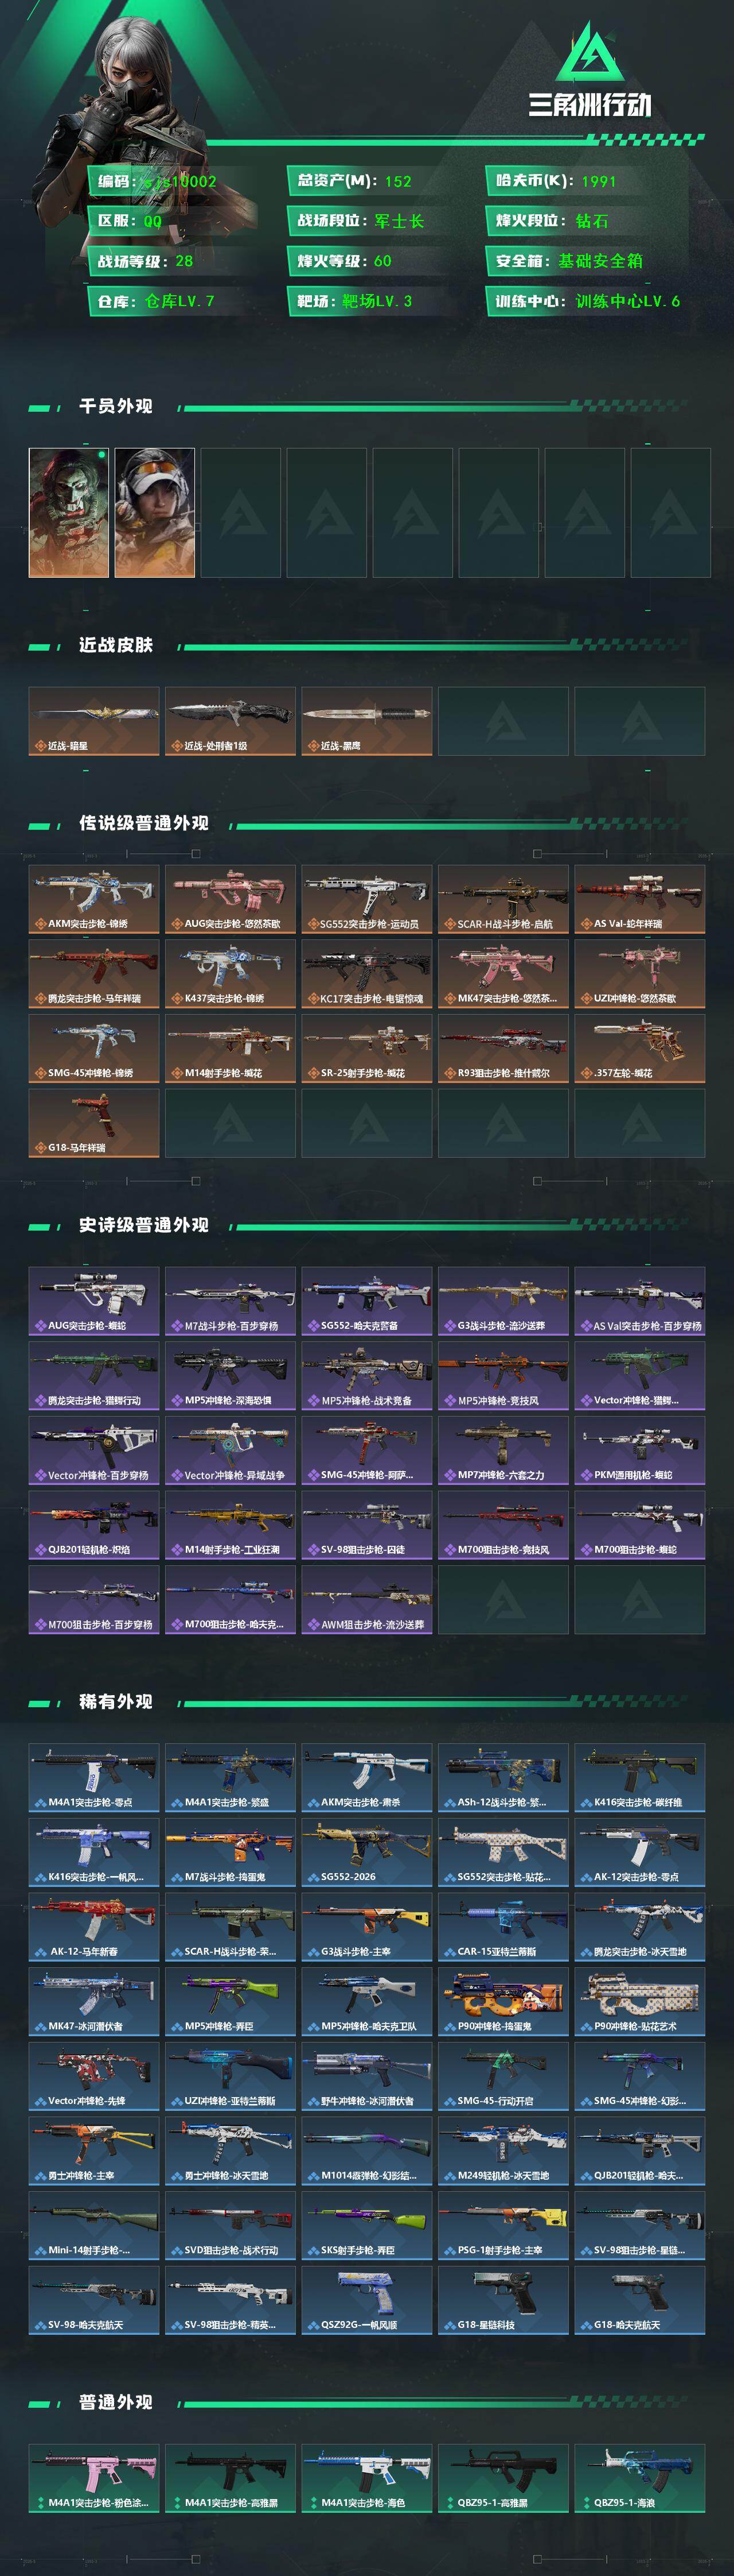The image size is (734, 2576).
Task: Select the .357左轮-械花 revolver skin
Action: tap(640, 1049)
